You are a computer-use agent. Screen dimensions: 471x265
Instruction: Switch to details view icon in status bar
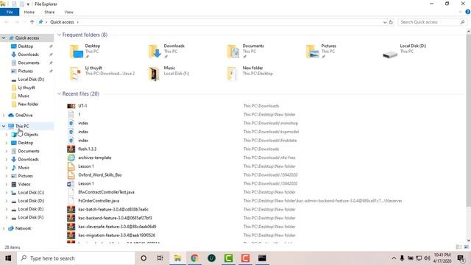[x=458, y=247]
